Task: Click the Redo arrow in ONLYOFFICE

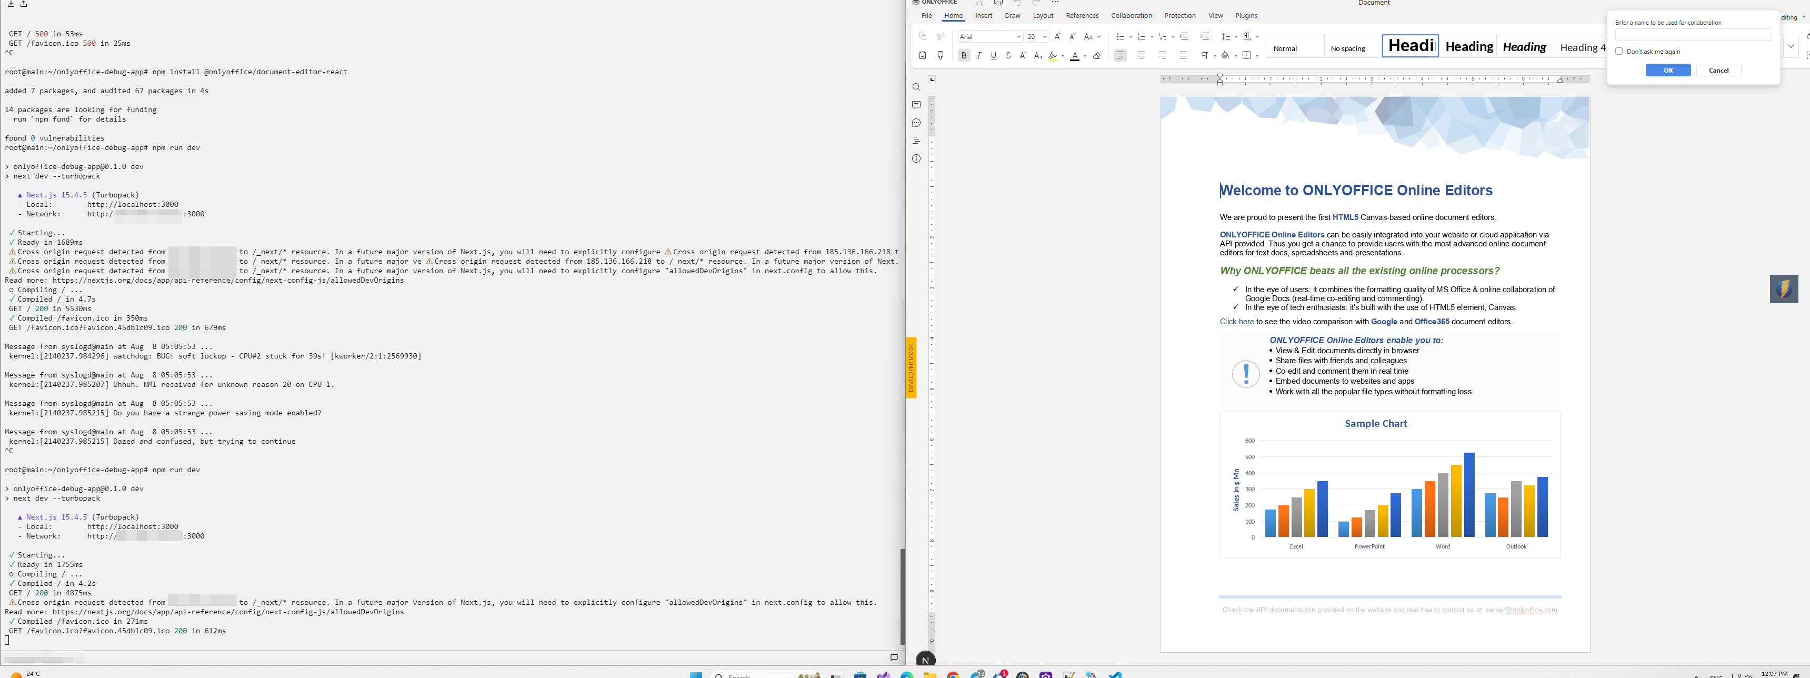Action: pyautogui.click(x=1036, y=4)
